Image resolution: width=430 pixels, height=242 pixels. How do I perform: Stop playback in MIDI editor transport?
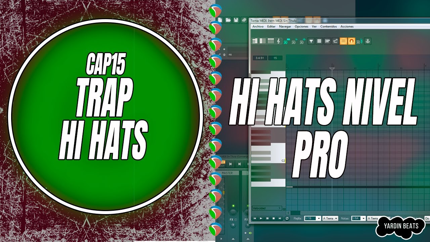(273, 218)
